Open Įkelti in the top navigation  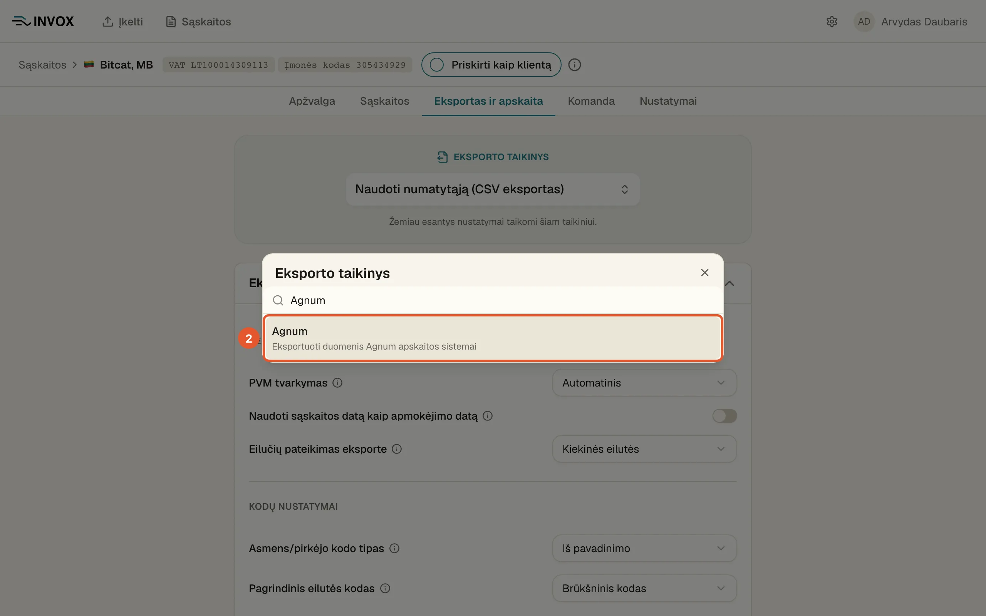pos(122,22)
